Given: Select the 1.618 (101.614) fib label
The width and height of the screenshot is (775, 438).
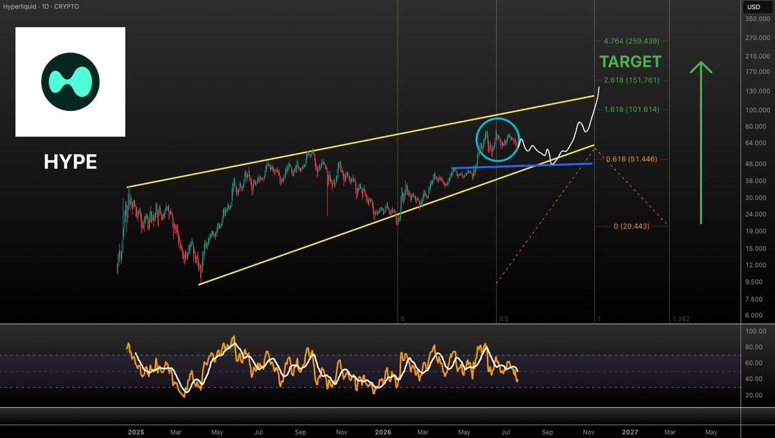Looking at the screenshot, I should 631,110.
